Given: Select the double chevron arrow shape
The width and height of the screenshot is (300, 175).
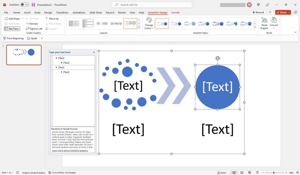Looking at the screenshot, I should pos(174,86).
